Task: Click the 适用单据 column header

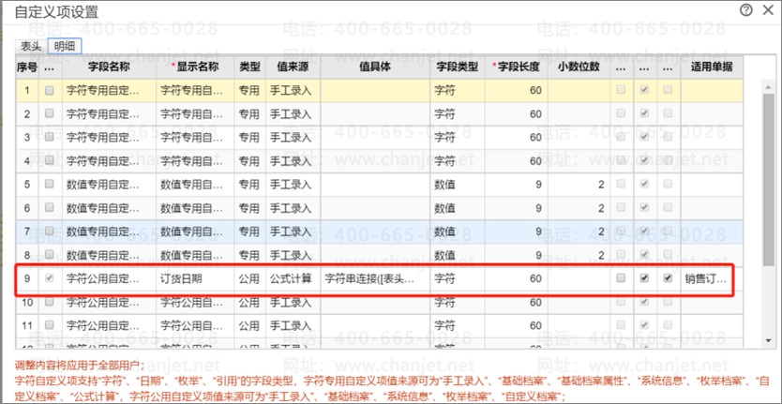Action: click(x=712, y=67)
